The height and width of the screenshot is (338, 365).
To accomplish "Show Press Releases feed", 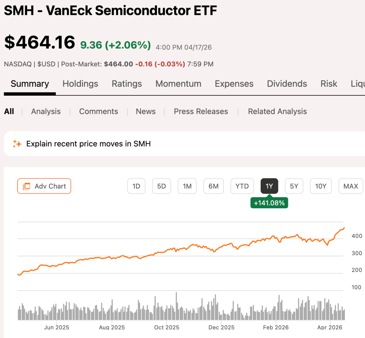I will coord(201,111).
